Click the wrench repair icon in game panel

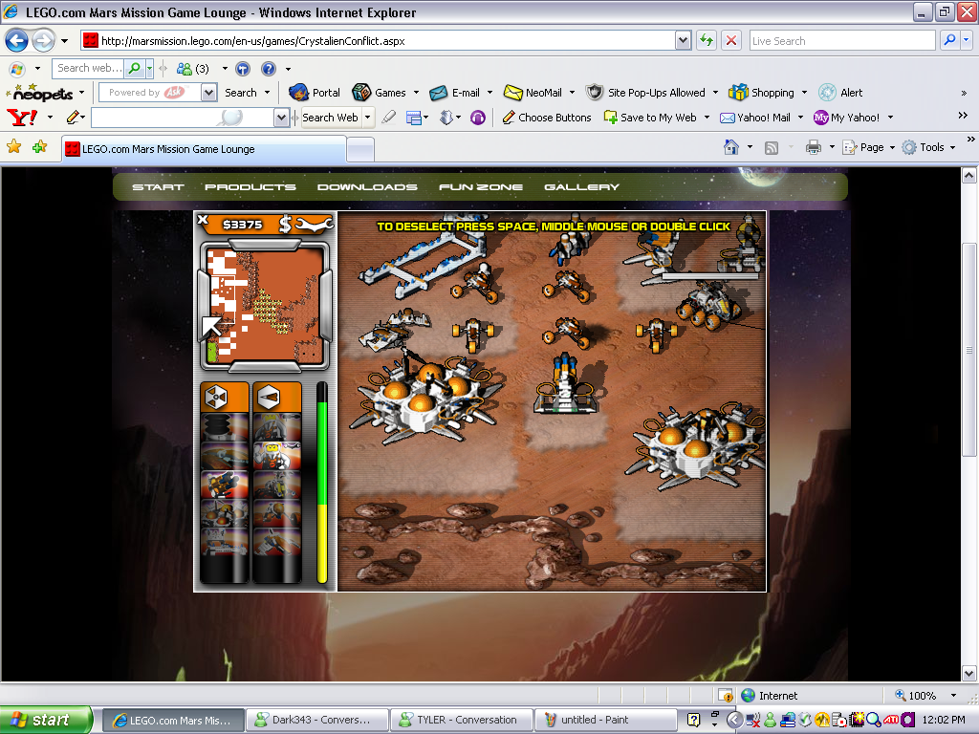coord(314,224)
